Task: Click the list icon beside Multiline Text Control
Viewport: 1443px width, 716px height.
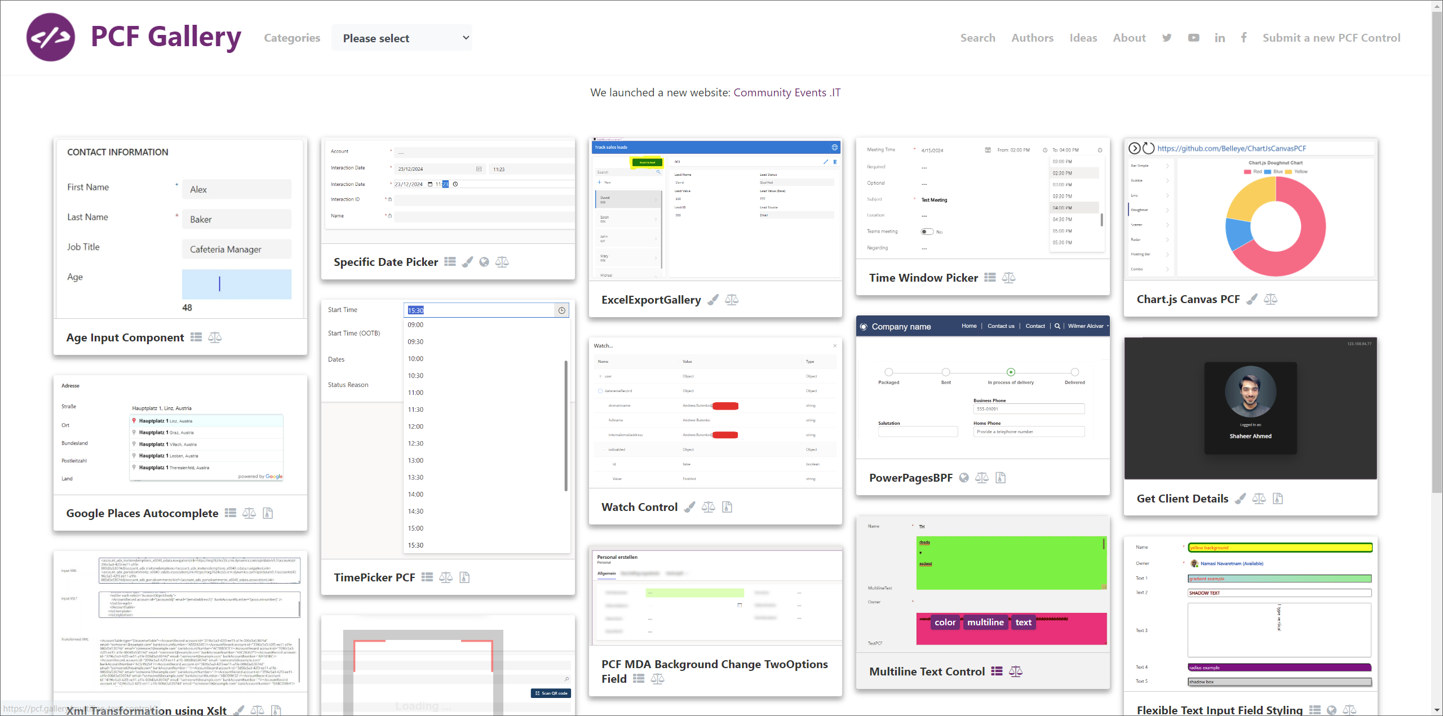Action: [x=997, y=671]
